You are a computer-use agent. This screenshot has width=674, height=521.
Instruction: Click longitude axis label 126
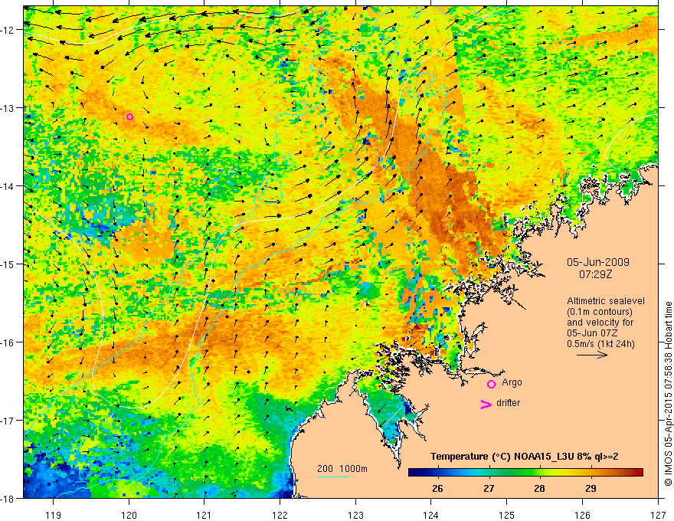[x=582, y=515]
